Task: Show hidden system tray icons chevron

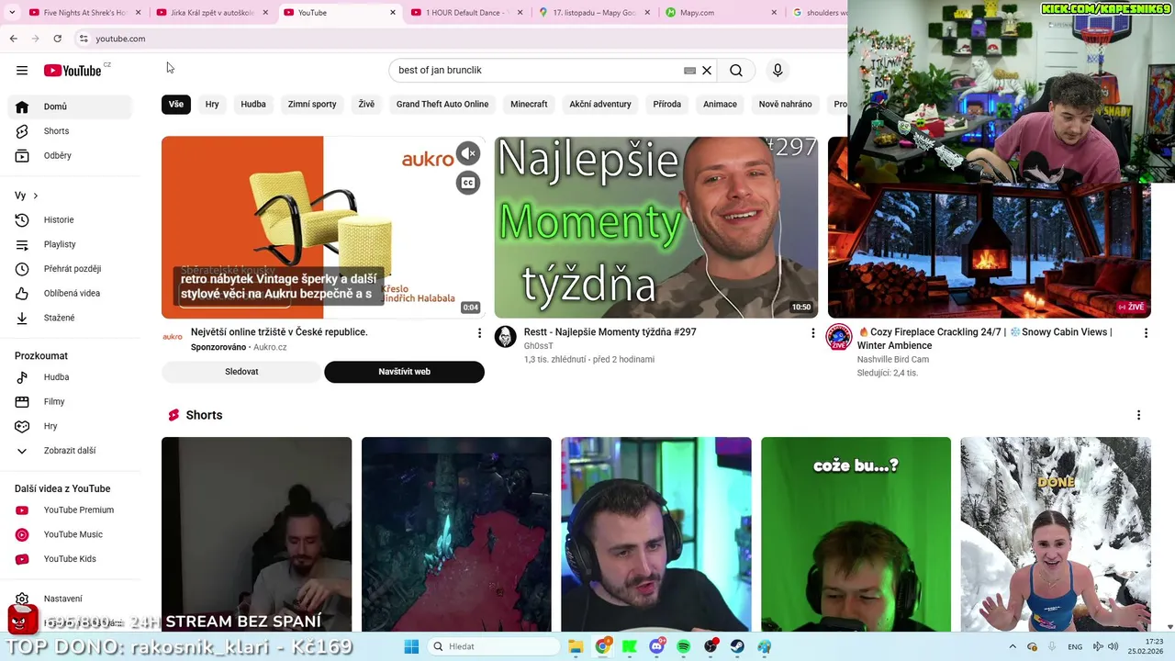Action: coord(1013,646)
